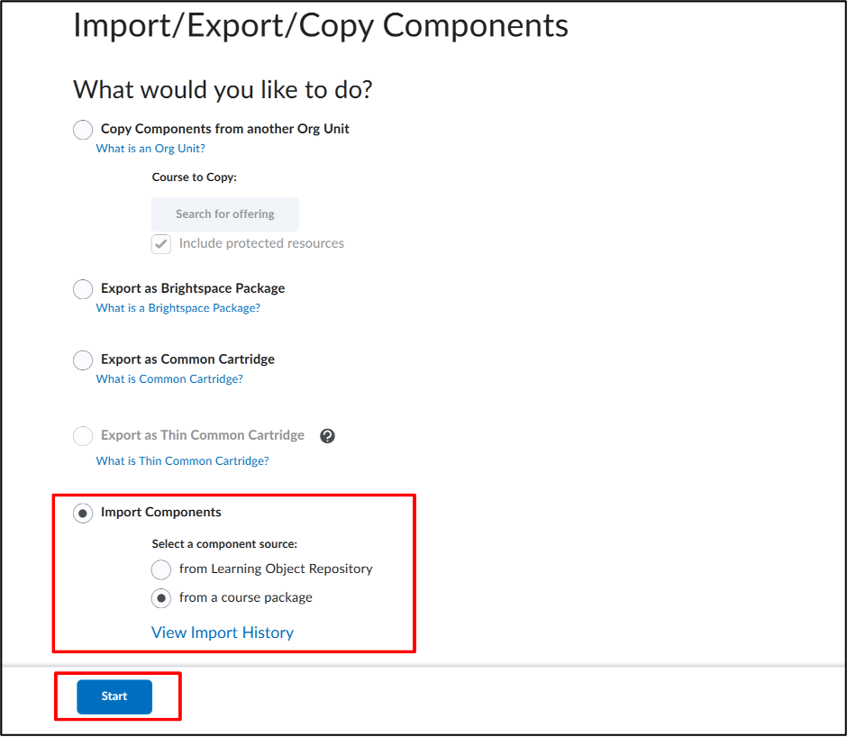Click the Import Components label text
The height and width of the screenshot is (737, 847).
161,513
